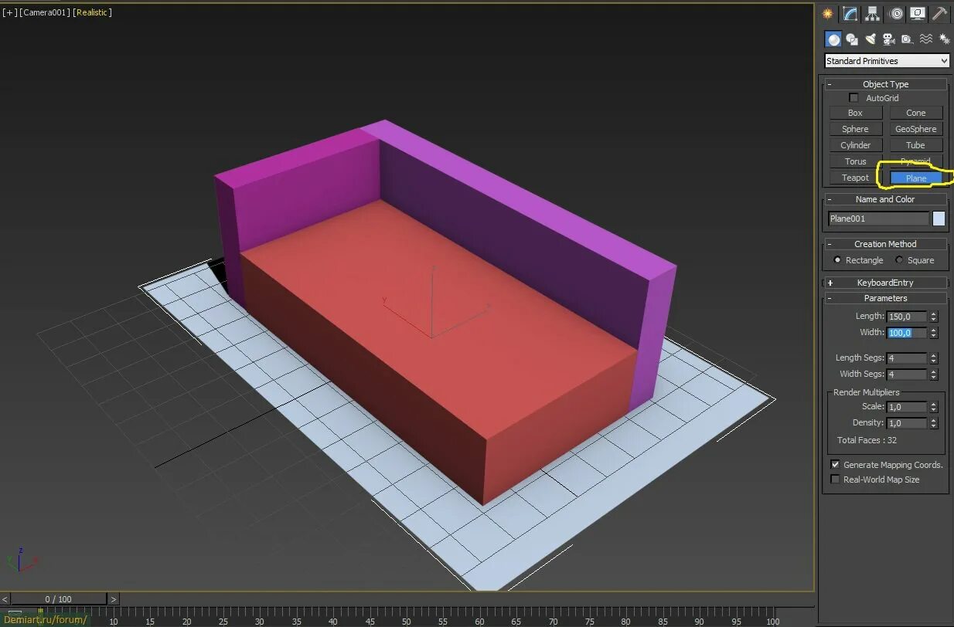Switch to the Display panel
This screenshot has width=954, height=627.
click(918, 13)
